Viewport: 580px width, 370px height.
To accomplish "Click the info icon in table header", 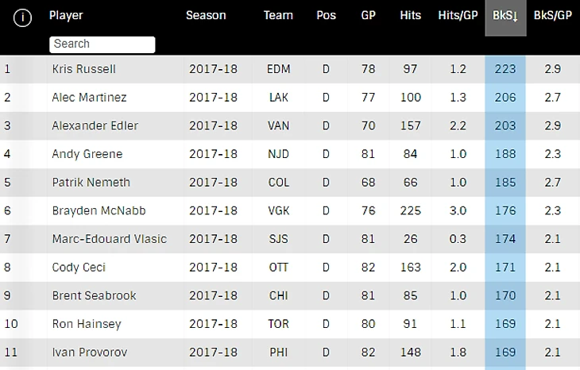I will pos(22,17).
